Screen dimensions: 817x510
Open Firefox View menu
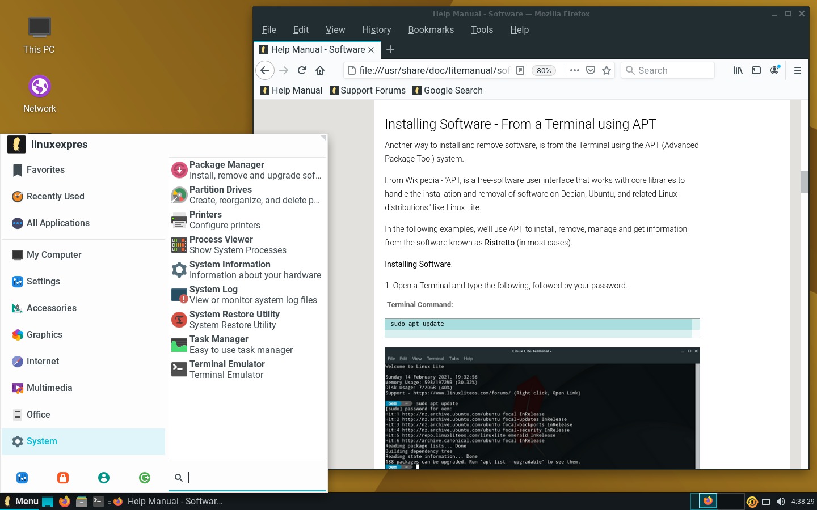(335, 29)
